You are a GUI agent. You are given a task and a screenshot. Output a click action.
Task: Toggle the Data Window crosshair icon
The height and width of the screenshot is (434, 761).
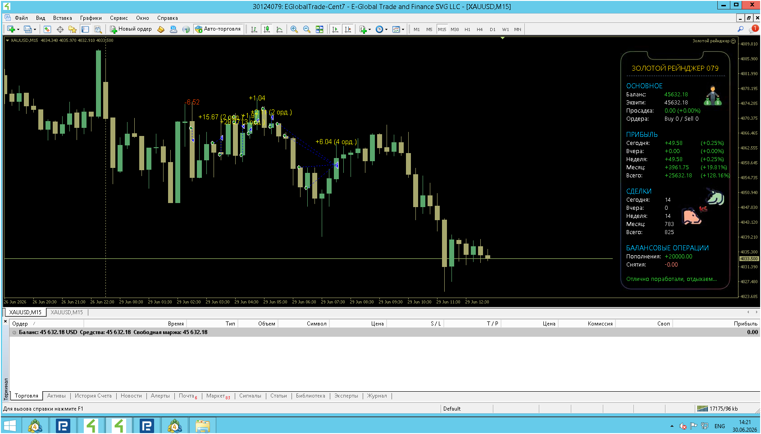point(60,29)
